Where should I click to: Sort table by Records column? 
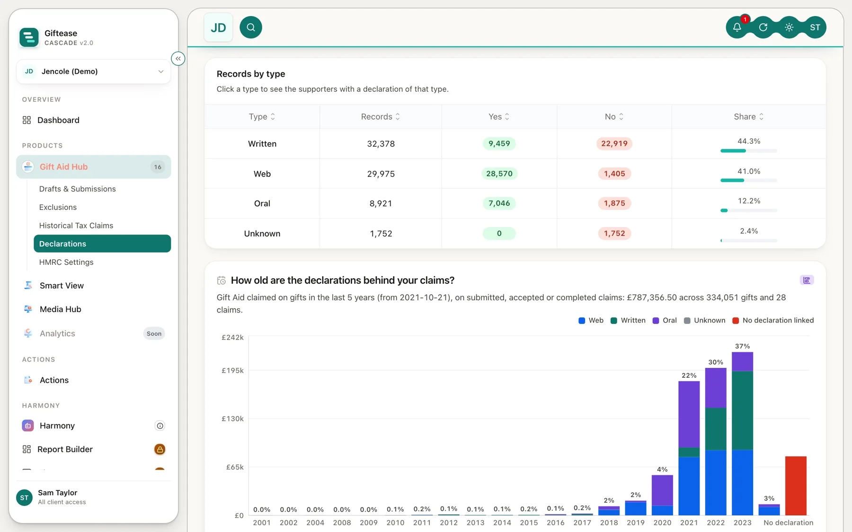[381, 117]
